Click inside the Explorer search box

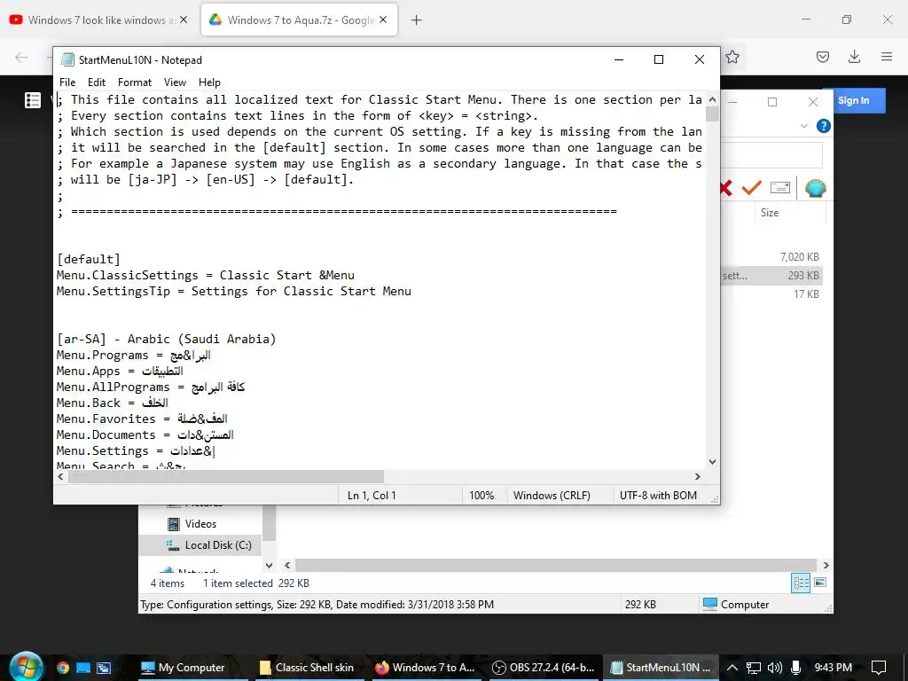point(772,155)
